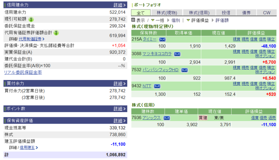
Task: Open the 株式(信用) tab
Action: [x=199, y=13]
